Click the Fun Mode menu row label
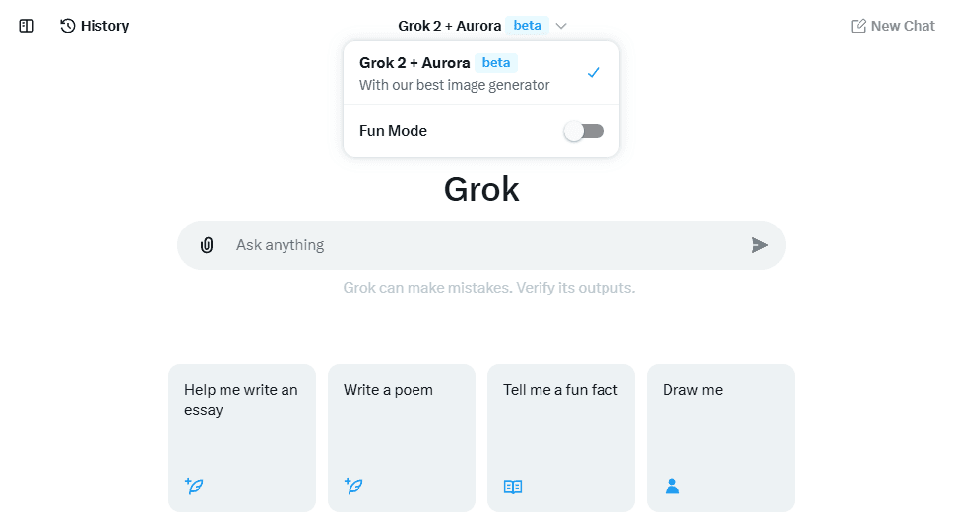This screenshot has height=522, width=955. (394, 131)
